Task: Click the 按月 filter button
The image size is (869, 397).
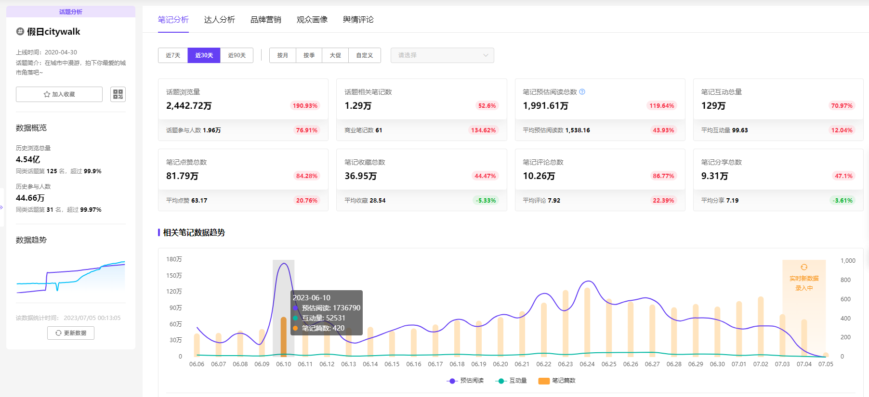Action: click(283, 55)
